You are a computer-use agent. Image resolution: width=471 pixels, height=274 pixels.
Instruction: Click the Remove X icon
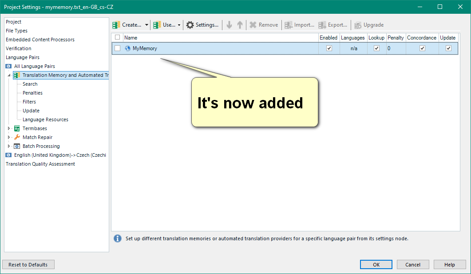click(x=253, y=25)
